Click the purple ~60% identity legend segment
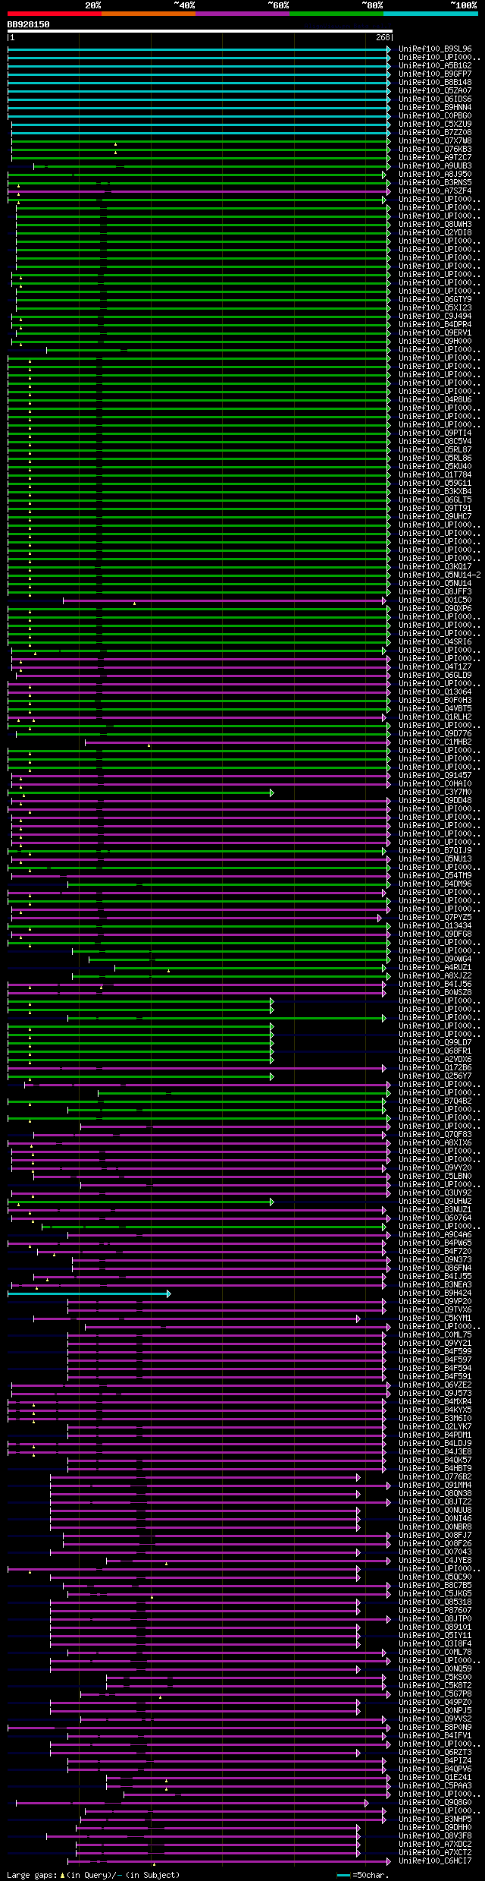485x1881 pixels. coord(242,13)
